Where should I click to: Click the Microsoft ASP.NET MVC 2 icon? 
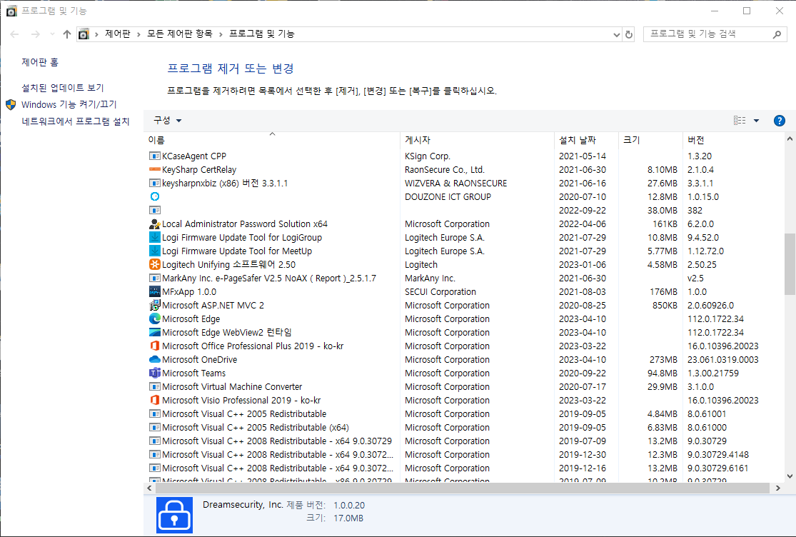pos(155,305)
